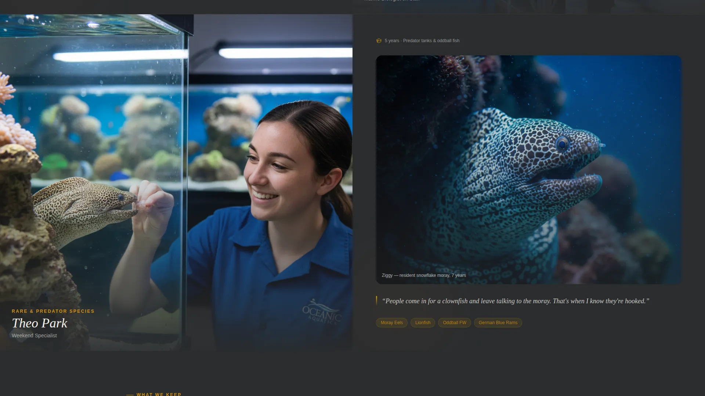
Task: Click the graduation cap experience icon
Action: tap(379, 41)
